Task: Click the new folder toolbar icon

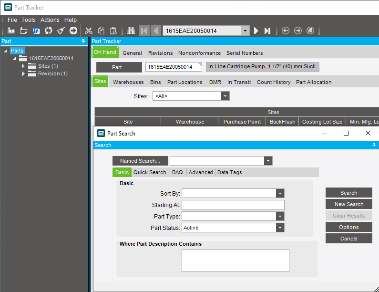Action: 24,31
